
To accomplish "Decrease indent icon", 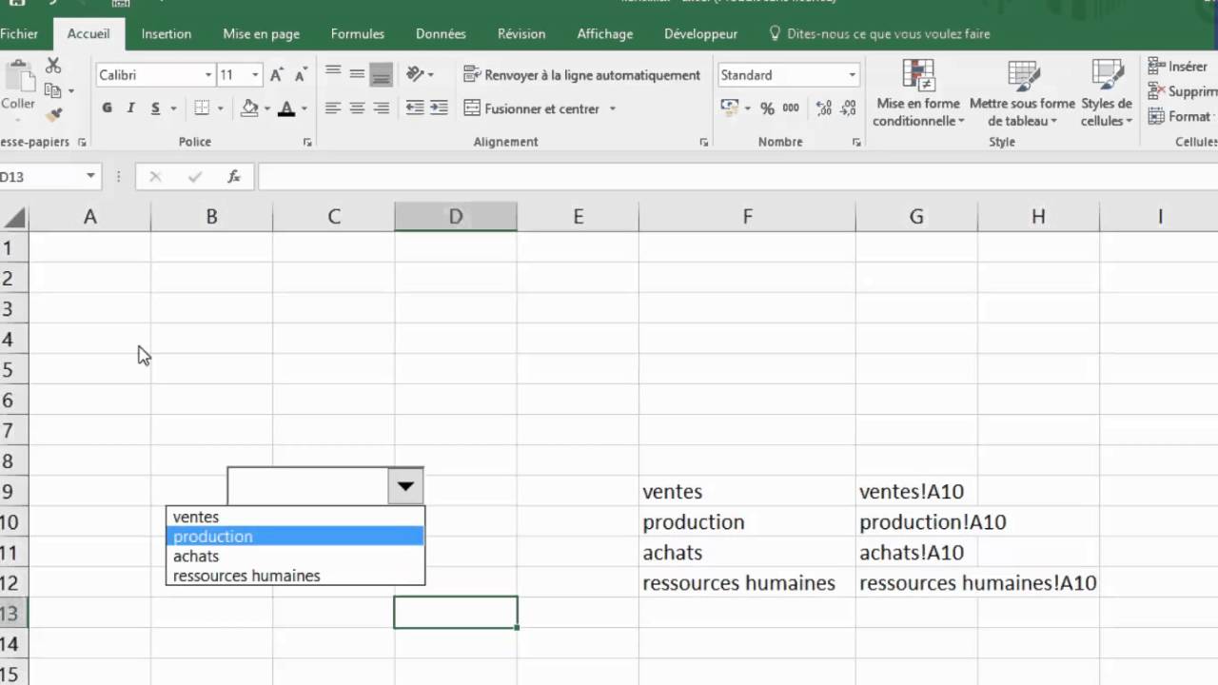I will tap(415, 108).
